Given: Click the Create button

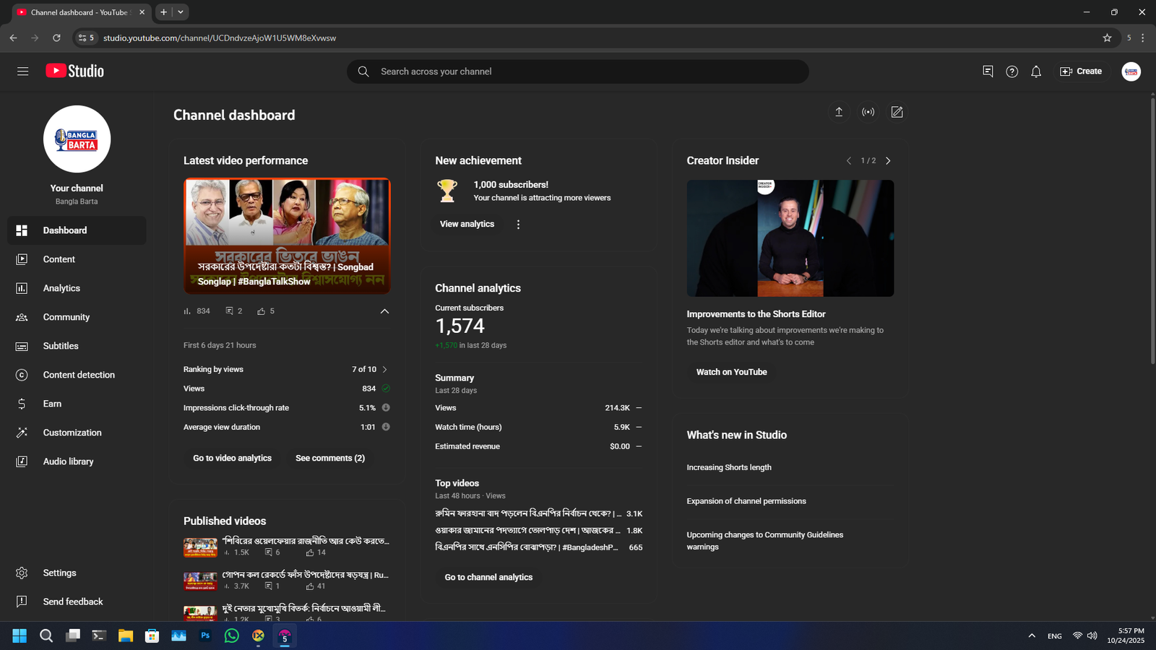Looking at the screenshot, I should (1081, 71).
